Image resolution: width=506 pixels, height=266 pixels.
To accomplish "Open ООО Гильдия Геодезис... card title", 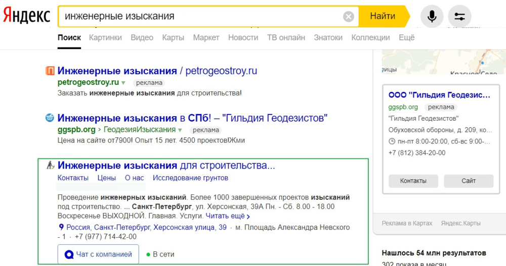I will [x=439, y=95].
